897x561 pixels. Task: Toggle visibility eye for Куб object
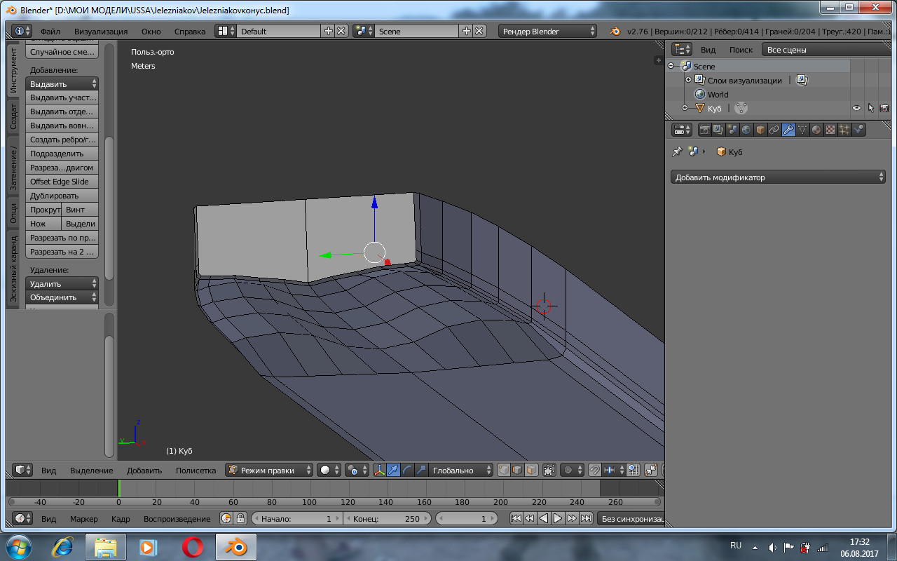point(856,108)
